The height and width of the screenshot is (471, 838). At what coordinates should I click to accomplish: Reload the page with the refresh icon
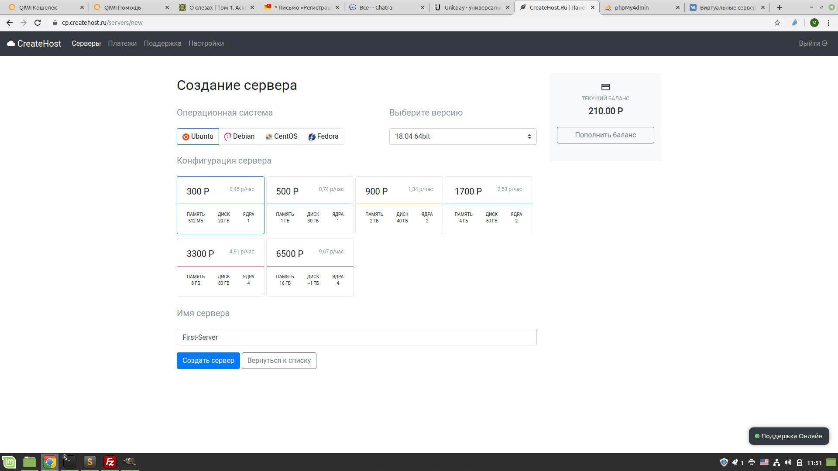pos(38,23)
